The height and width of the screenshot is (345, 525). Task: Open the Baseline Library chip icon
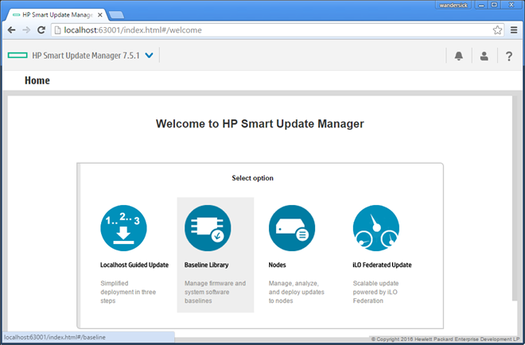tap(208, 228)
